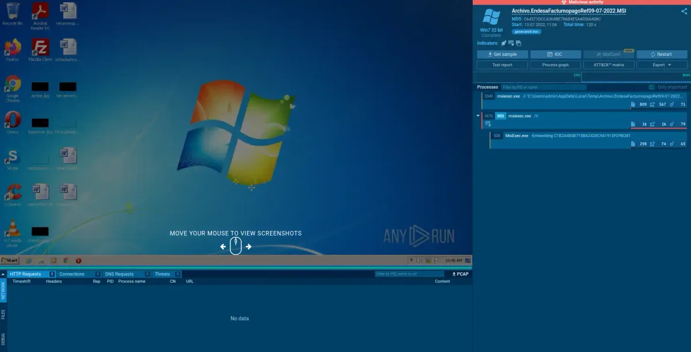Open the FILES side panel tab

point(3,314)
